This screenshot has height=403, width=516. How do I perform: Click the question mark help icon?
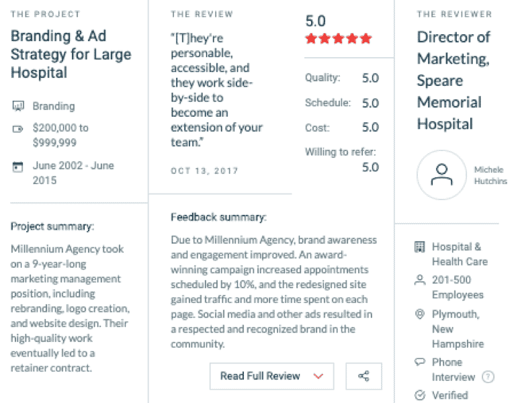[x=488, y=377]
